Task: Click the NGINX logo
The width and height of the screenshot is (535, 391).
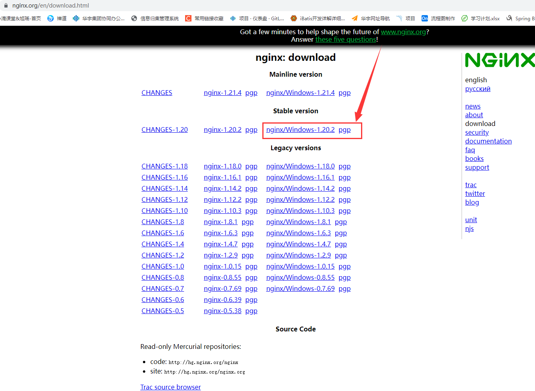Action: (x=500, y=60)
